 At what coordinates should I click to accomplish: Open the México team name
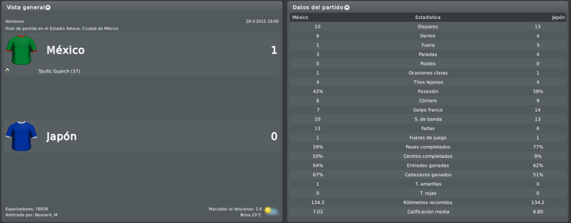[x=65, y=50]
